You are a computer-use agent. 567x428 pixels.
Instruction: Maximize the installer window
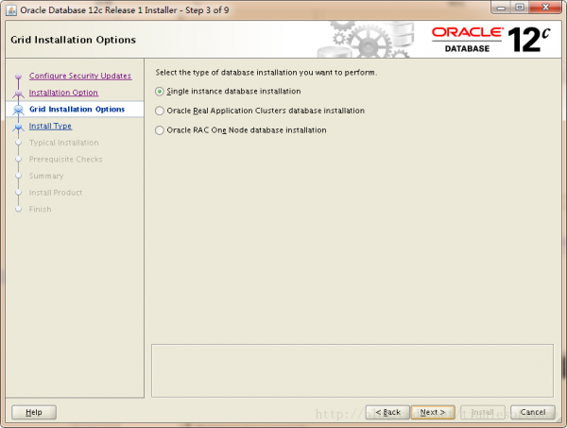pos(520,8)
